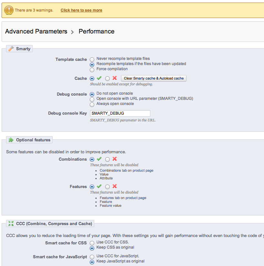Click 'Features tab on product page' item
264x266 pixels.
(123, 198)
